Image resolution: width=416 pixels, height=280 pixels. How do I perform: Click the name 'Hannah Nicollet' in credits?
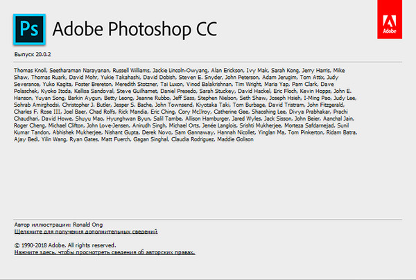pyautogui.click(x=236, y=132)
